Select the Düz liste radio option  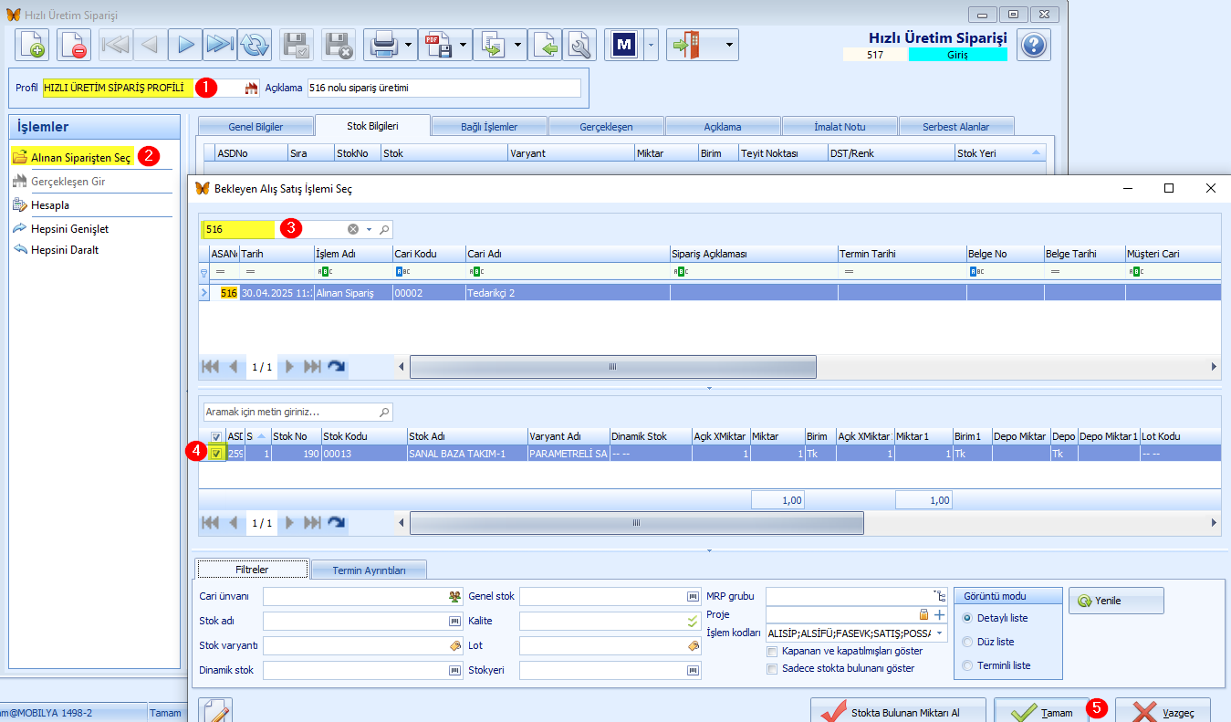[967, 642]
